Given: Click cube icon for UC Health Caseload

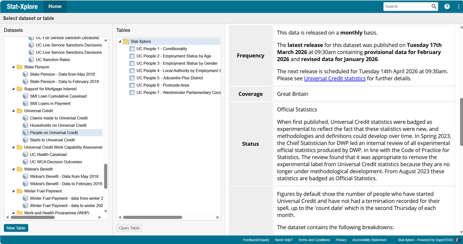Looking at the screenshot, I should tap(25, 154).
